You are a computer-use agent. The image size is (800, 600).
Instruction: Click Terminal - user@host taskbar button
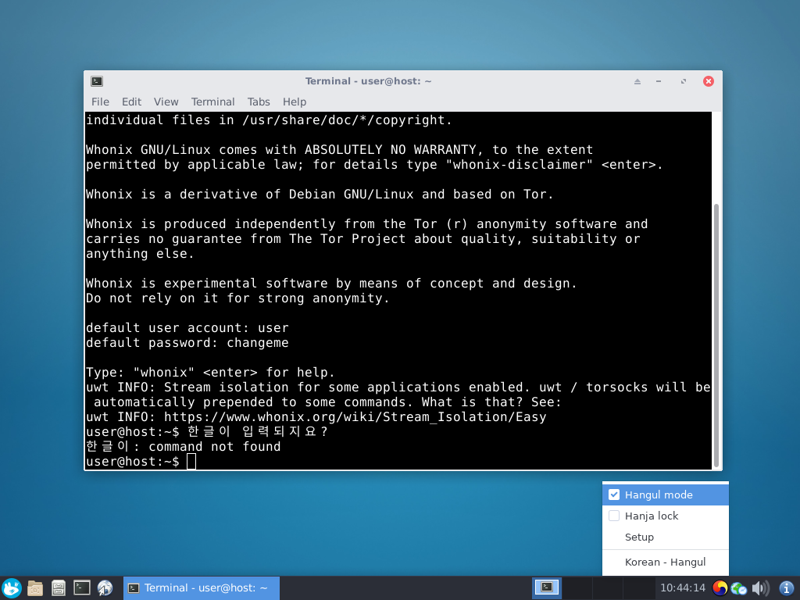pos(202,588)
